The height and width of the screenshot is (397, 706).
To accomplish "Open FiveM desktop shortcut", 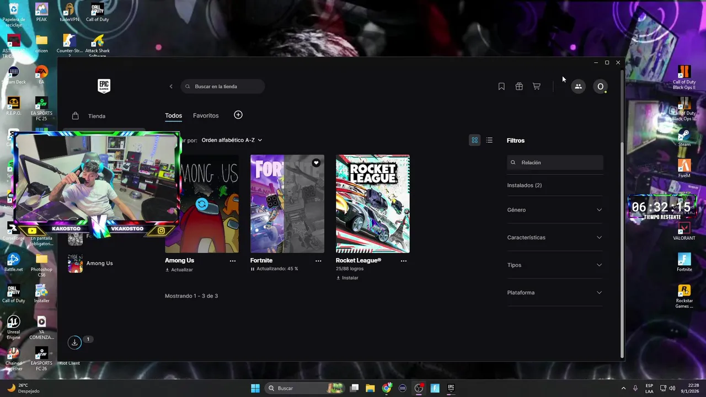I will coord(684,169).
